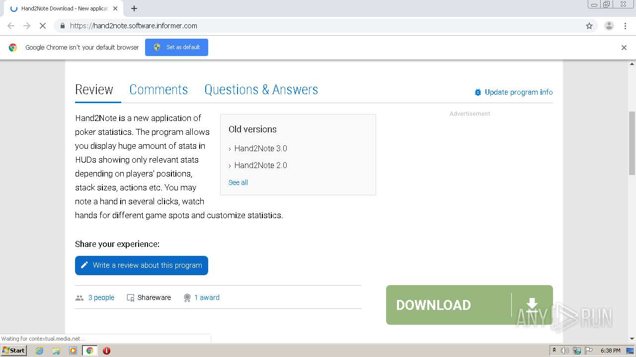Image resolution: width=636 pixels, height=357 pixels.
Task: Click the Shareware license label
Action: tap(154, 297)
